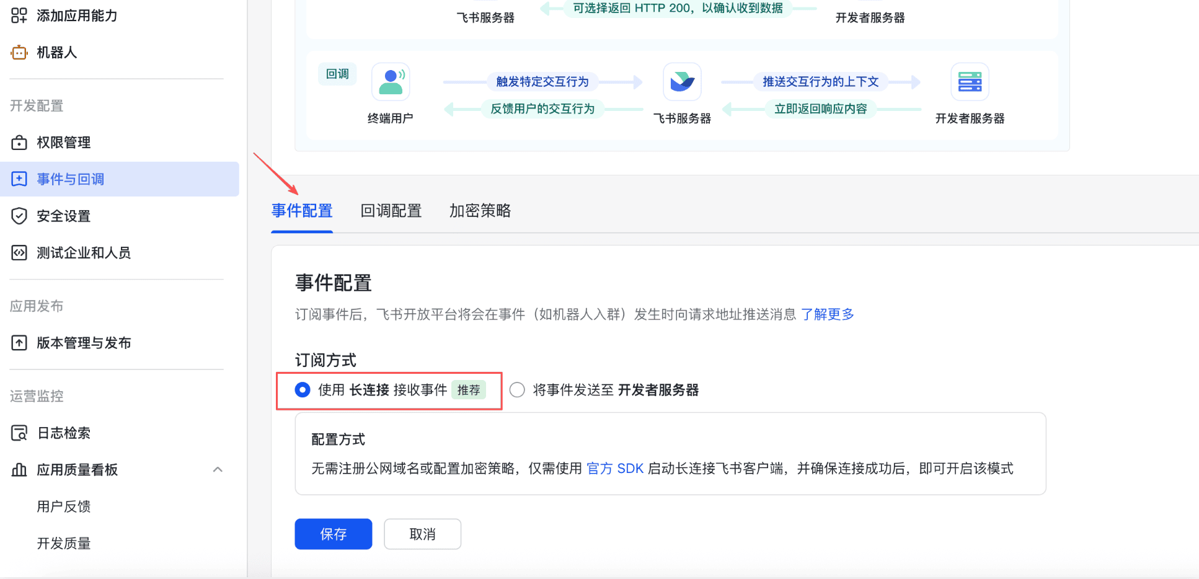Click the 应用质量看板 bar chart icon
The image size is (1199, 579).
(19, 470)
